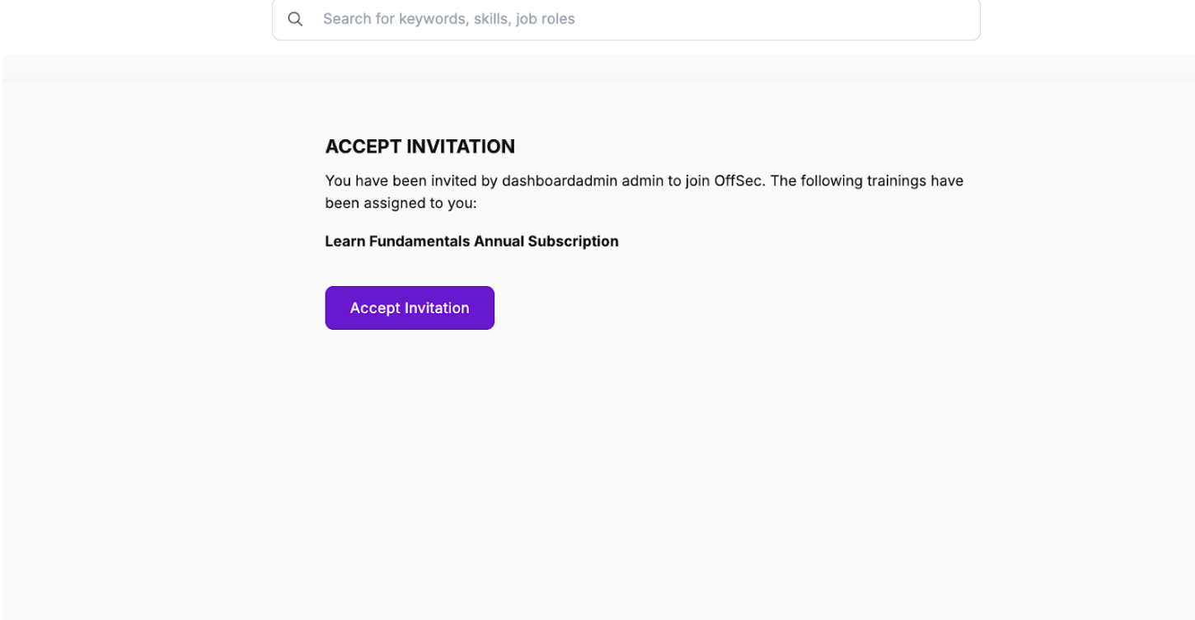Click the word 'Learn' in the training name
Image resolution: width=1195 pixels, height=620 pixels.
coord(344,242)
